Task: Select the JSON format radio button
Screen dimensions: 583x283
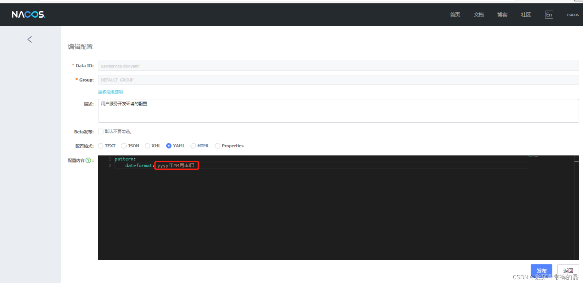Action: 124,146
